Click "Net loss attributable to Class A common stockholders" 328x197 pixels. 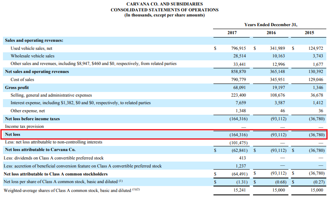click(x=56, y=174)
